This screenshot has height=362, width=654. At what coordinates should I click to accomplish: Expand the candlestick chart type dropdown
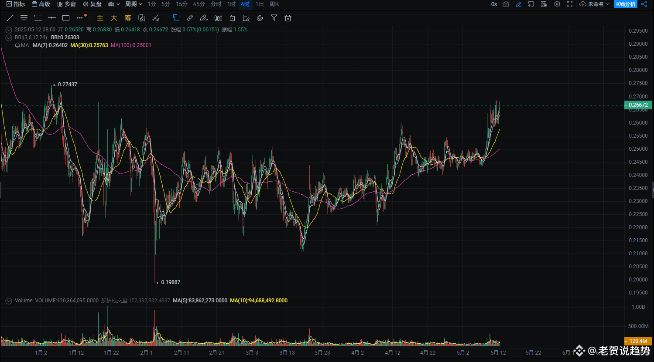click(x=114, y=4)
